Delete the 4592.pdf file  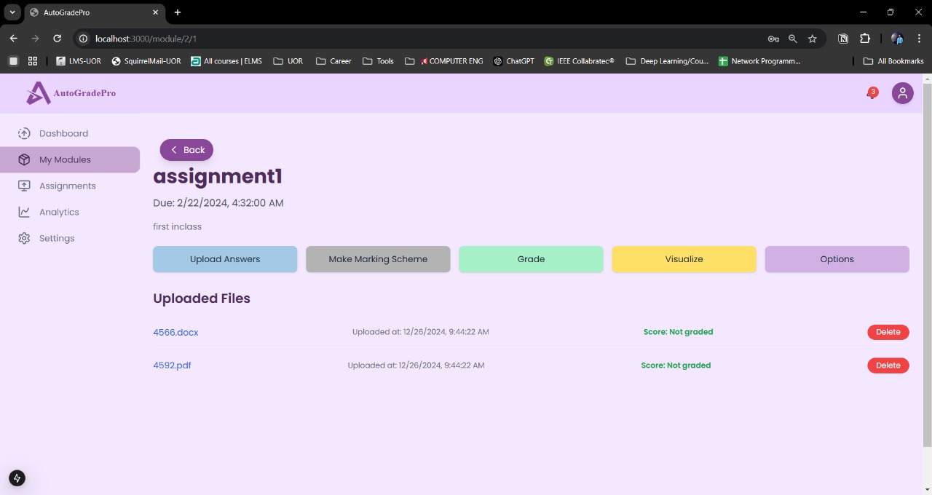[888, 365]
